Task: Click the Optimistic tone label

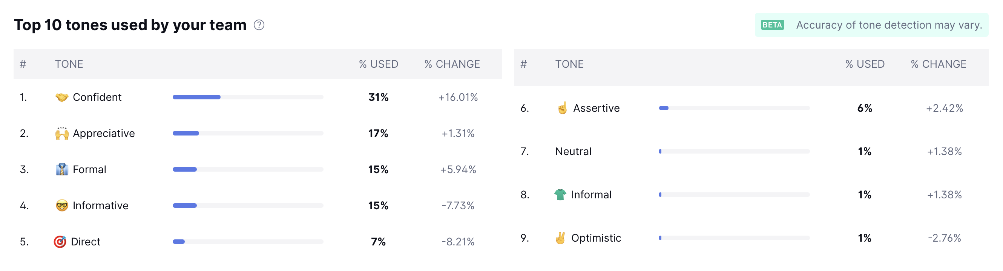Action: click(x=596, y=238)
